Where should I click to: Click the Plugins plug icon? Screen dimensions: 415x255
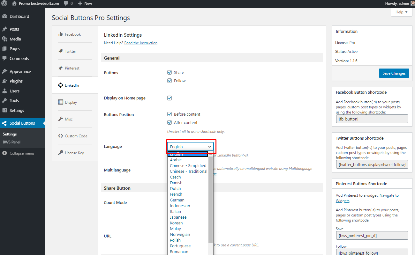(4, 81)
